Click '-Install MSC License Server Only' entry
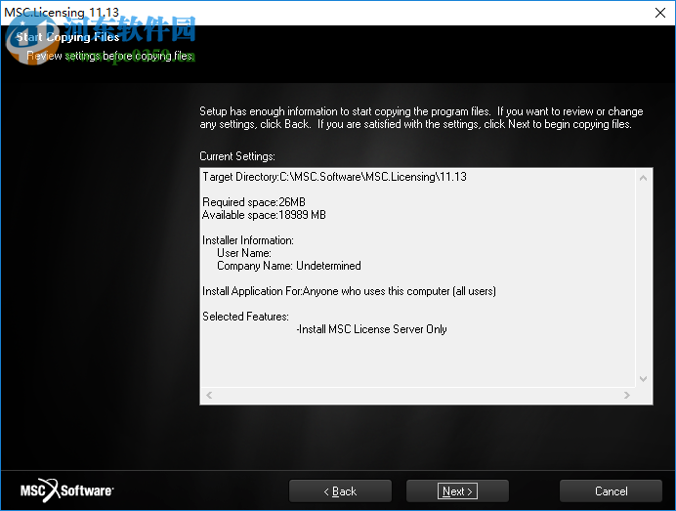Screen dimensions: 676x511 pos(371,329)
